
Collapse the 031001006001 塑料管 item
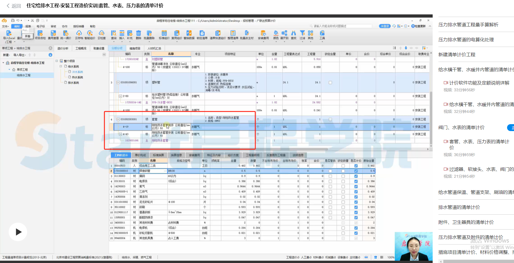(118, 82)
